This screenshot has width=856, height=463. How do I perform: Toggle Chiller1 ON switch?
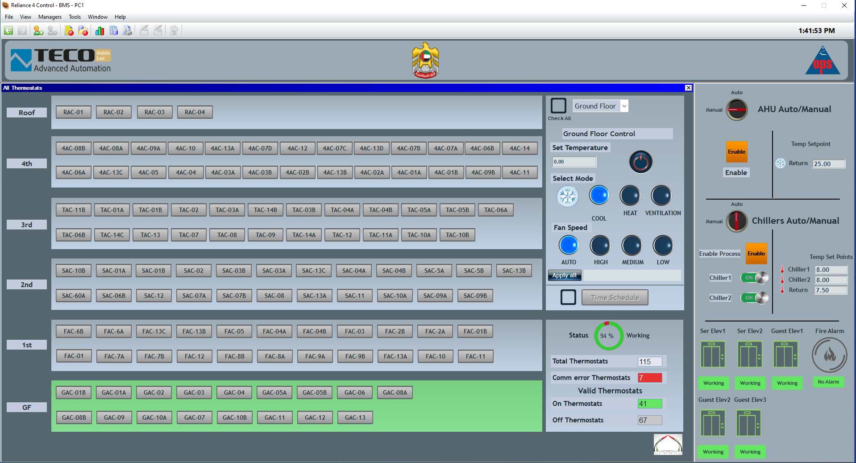(x=754, y=278)
